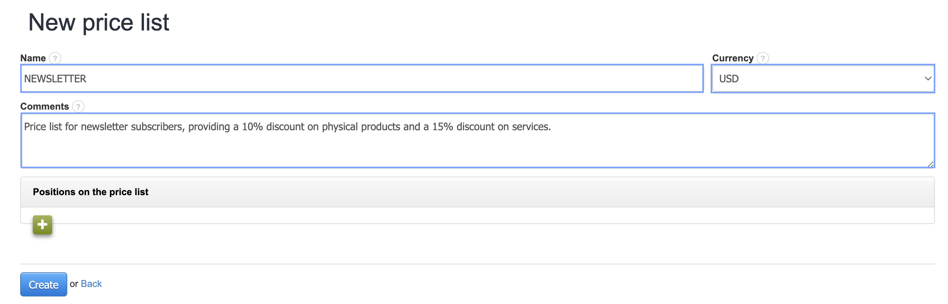
Task: Click the help icon beside Currency label
Action: [762, 59]
